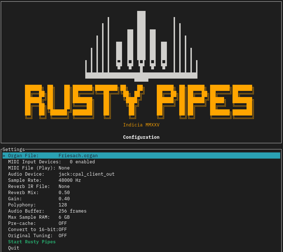Screen dimensions: 283x252
Task: Click the jack:cpal_client_out device value
Action: [86, 174]
